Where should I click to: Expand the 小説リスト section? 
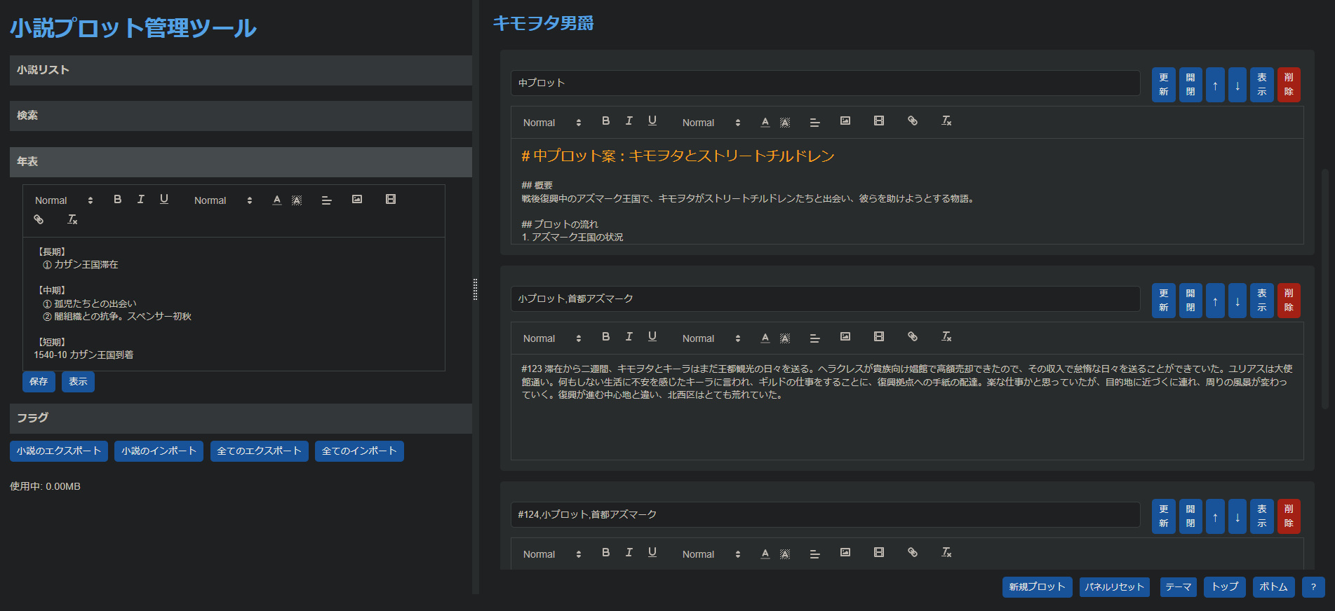coord(241,70)
